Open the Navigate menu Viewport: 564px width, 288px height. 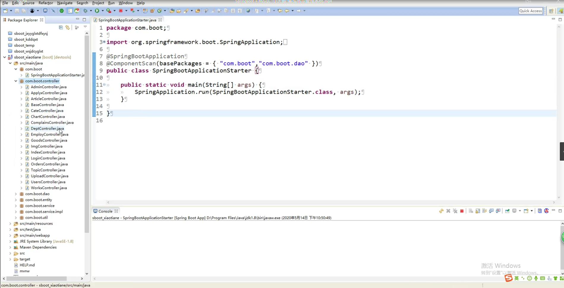click(x=65, y=3)
